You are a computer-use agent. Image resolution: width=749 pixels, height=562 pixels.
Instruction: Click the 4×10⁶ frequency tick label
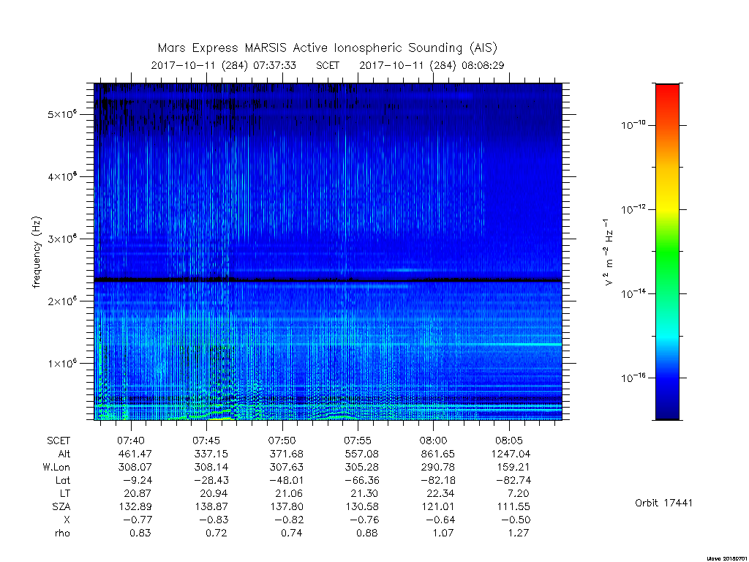tap(62, 176)
